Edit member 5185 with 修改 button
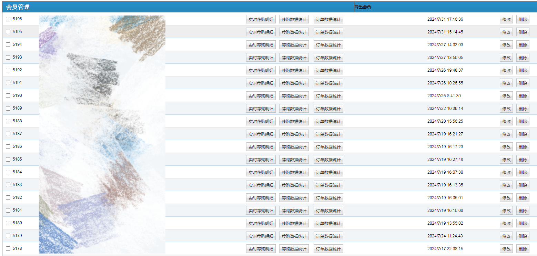Screen dimensions: 537x256 click(506, 160)
